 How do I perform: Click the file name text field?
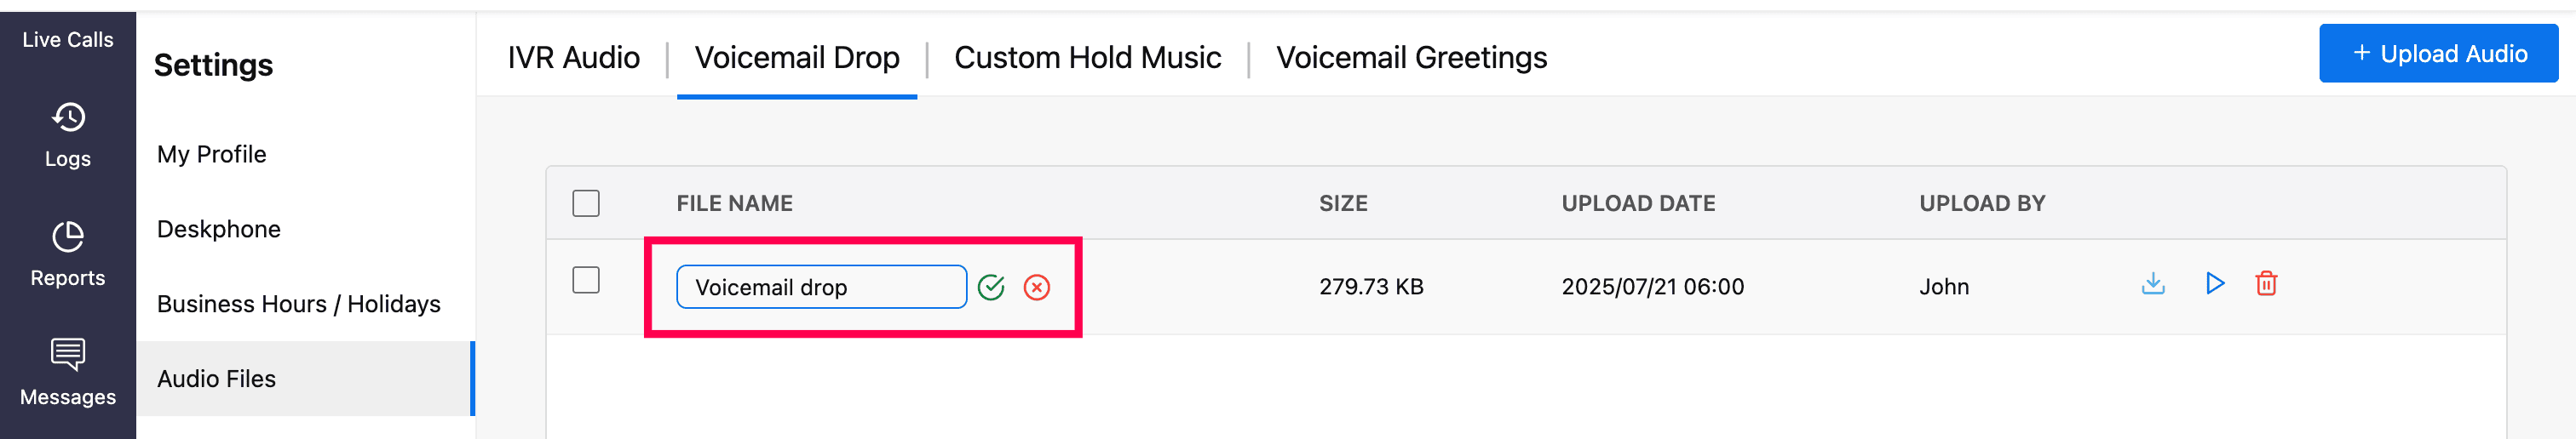pos(821,288)
